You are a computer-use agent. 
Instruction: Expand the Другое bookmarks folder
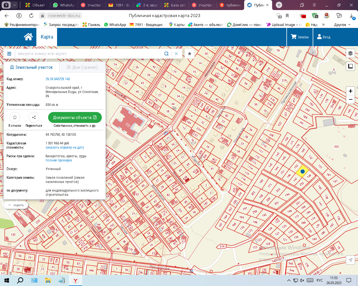tap(342, 25)
